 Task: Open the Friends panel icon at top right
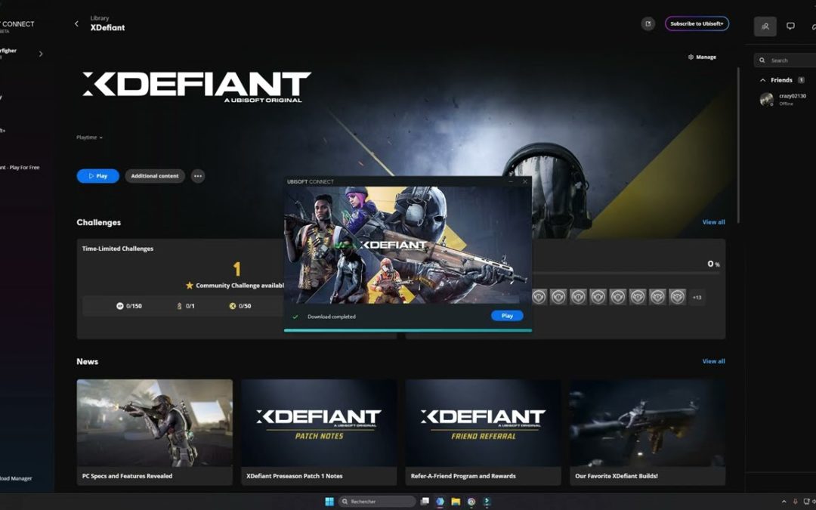click(x=765, y=26)
